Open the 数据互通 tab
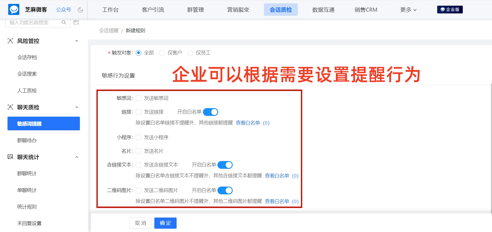 [x=323, y=10]
